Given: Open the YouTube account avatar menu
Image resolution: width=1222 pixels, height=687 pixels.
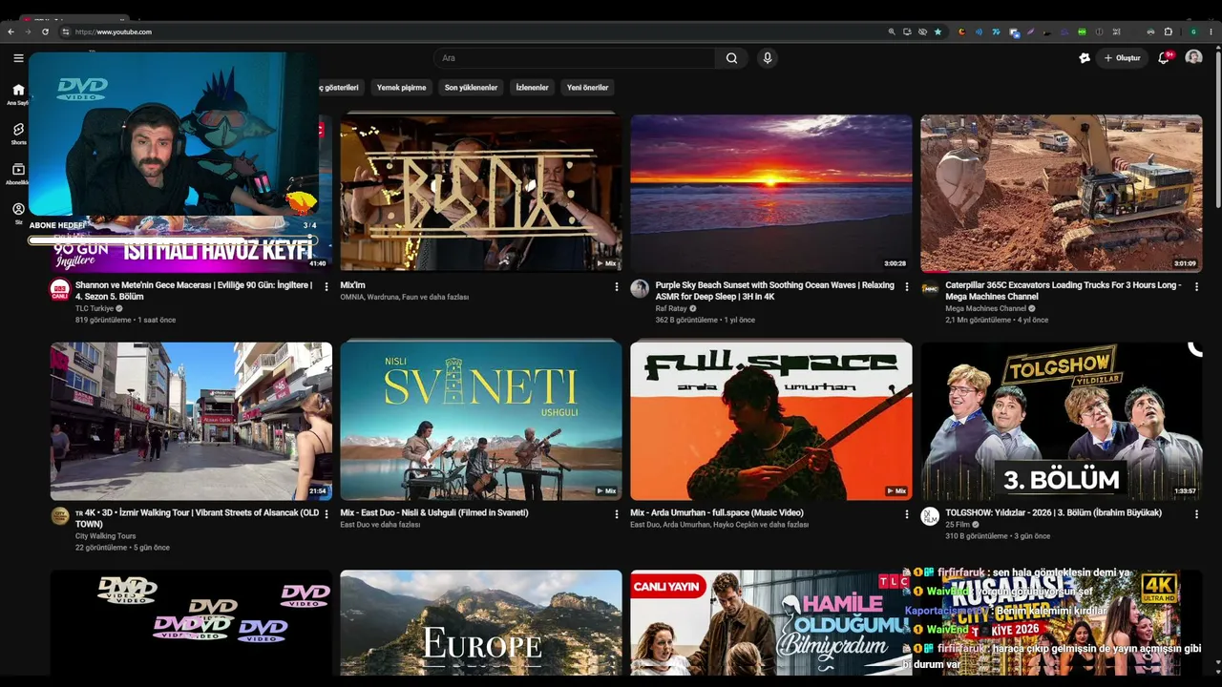Looking at the screenshot, I should (1193, 58).
